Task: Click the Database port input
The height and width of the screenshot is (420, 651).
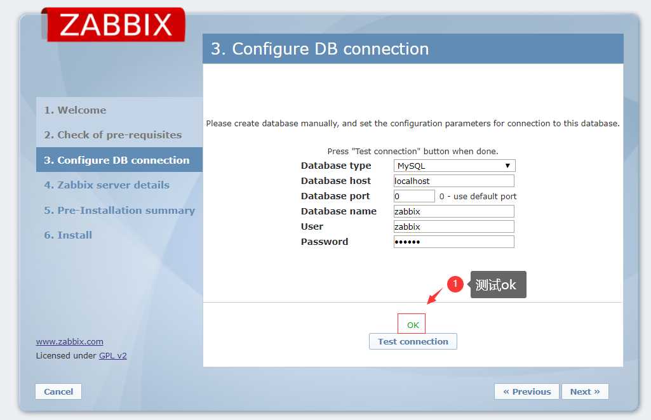Action: [414, 196]
